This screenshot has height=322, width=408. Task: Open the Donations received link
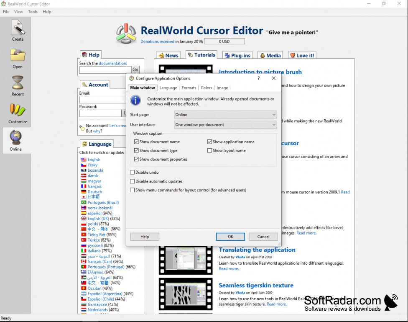pyautogui.click(x=158, y=41)
